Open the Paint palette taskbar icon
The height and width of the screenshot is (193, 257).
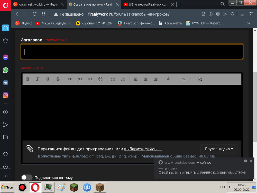coord(61,187)
